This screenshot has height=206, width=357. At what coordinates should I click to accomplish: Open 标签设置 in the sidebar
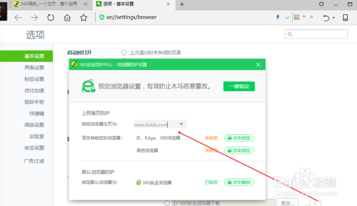[x=34, y=79]
